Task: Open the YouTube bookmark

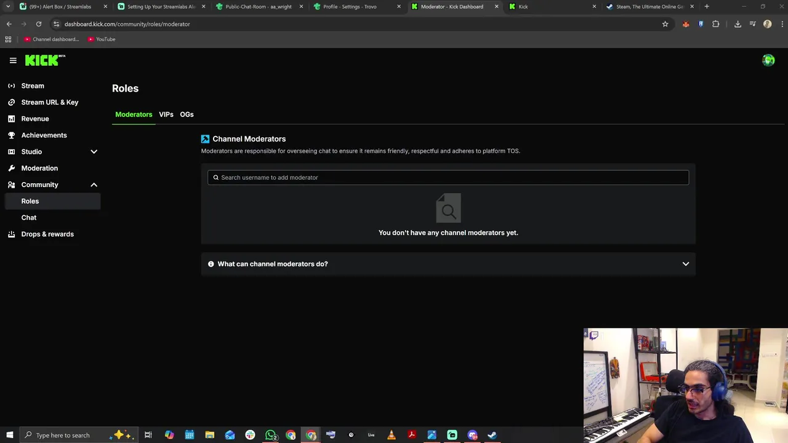Action: pos(102,39)
